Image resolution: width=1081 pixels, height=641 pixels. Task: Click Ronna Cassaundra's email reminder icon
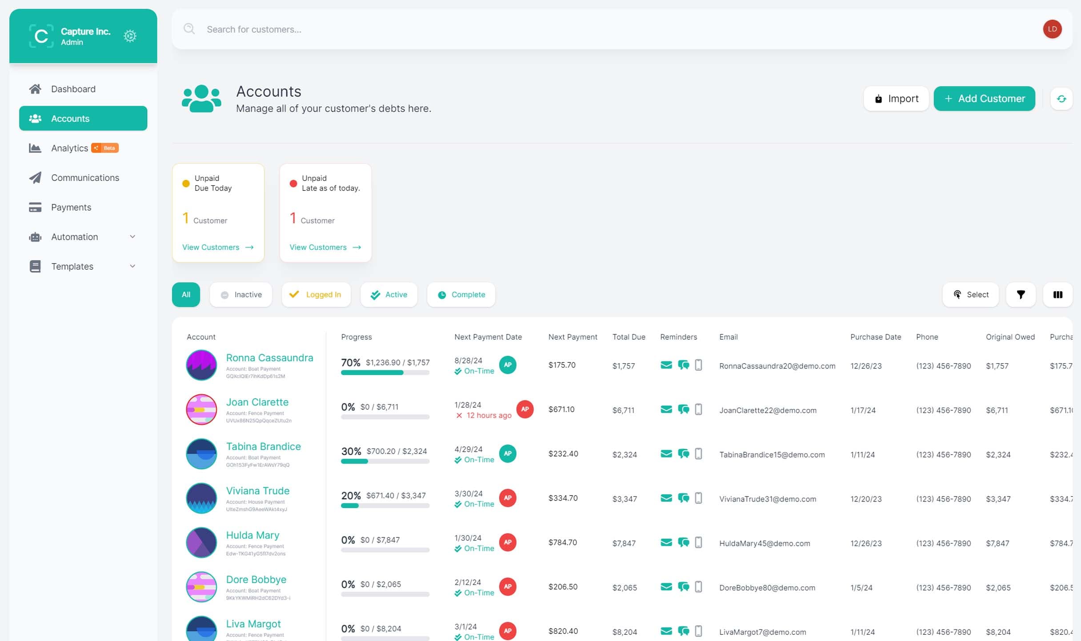(666, 365)
